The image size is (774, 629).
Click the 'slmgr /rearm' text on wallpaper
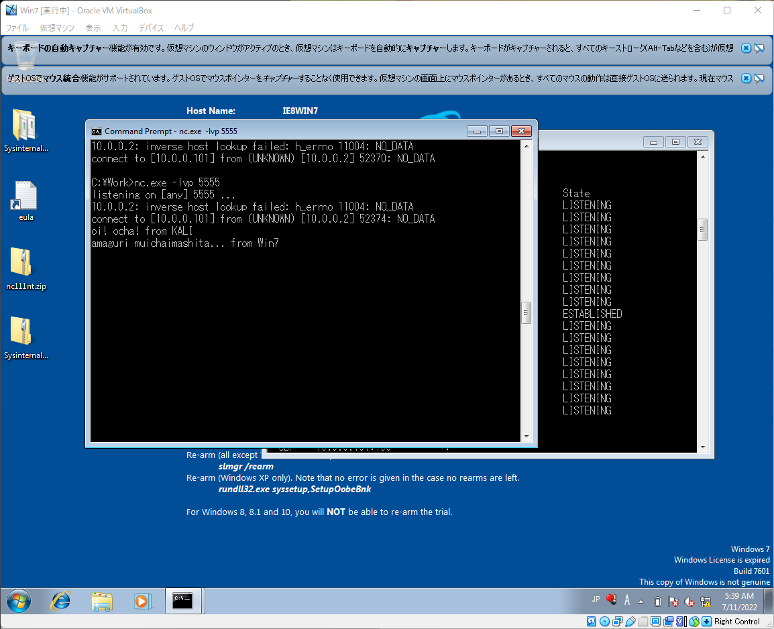(246, 467)
